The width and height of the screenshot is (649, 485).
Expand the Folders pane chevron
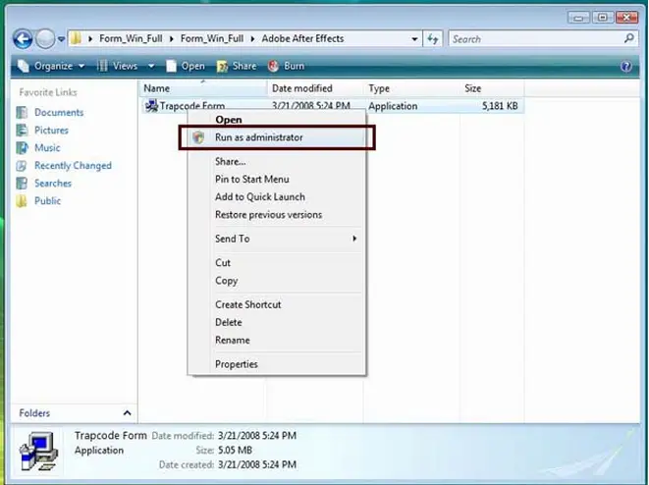click(x=127, y=413)
